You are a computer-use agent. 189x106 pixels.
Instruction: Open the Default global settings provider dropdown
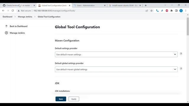click(x=116, y=69)
